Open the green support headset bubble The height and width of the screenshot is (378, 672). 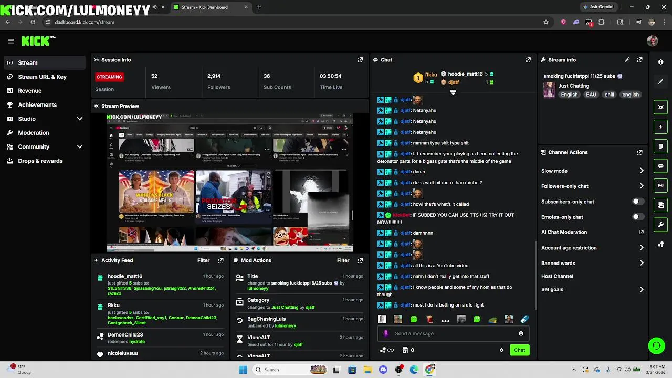pos(656,345)
